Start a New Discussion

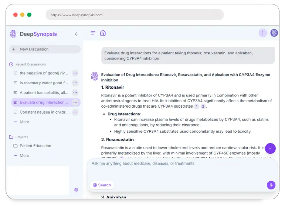(45, 49)
